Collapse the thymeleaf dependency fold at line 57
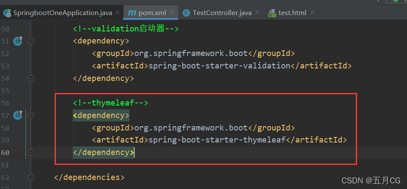The image size is (407, 189). point(31,115)
